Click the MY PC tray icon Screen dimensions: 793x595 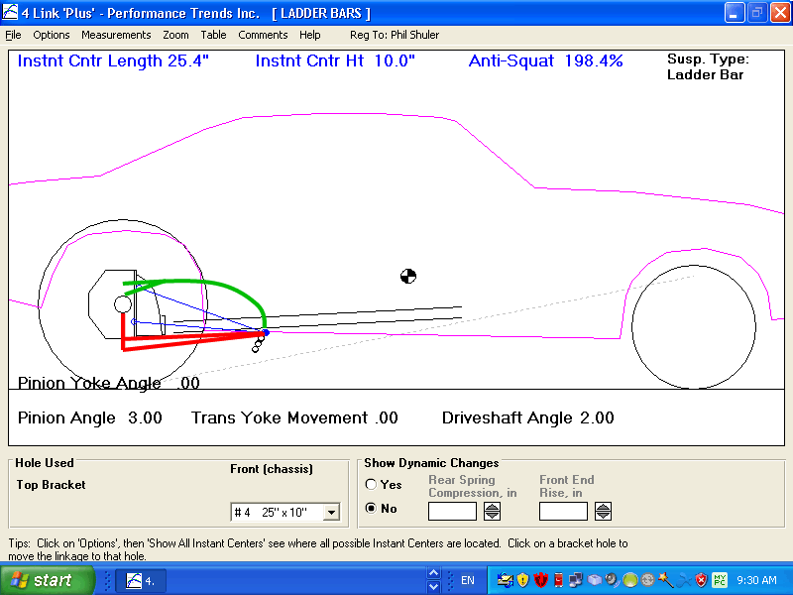[720, 580]
